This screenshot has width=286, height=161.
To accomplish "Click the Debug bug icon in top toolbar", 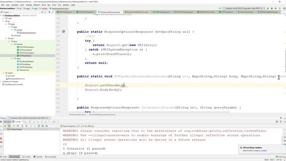I will tap(272, 8).
